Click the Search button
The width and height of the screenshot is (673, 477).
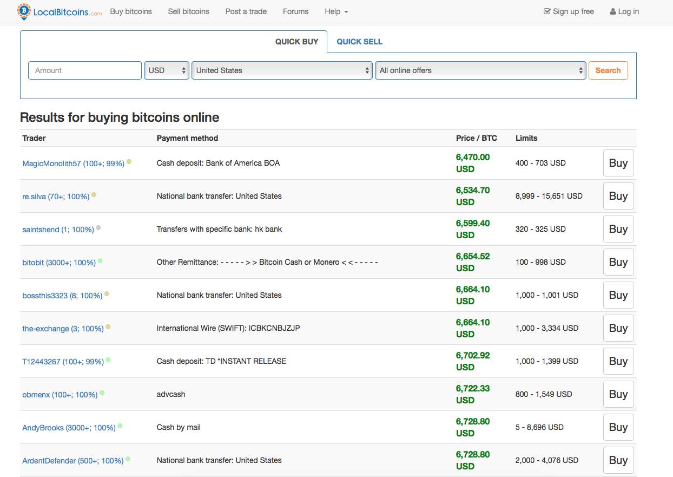click(608, 70)
